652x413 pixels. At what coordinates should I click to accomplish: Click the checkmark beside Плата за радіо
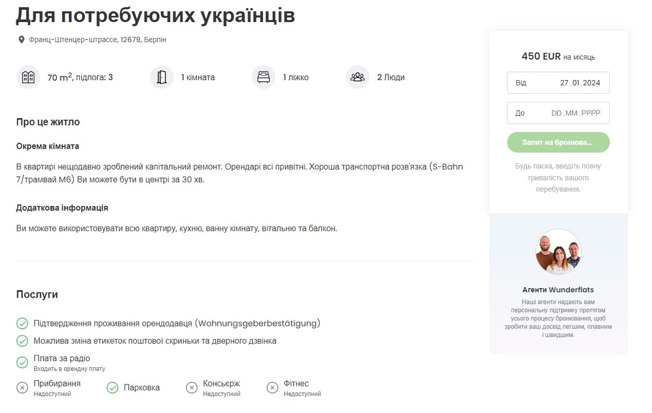tap(22, 362)
